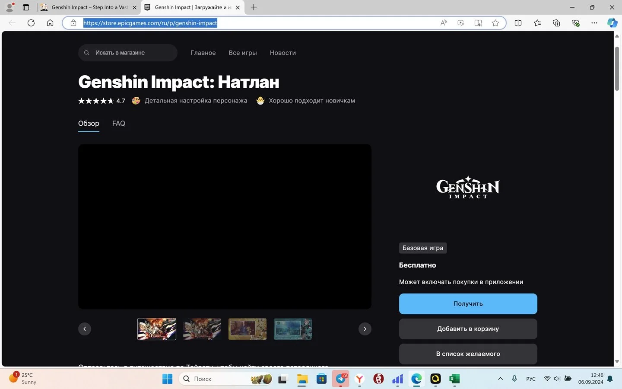Add page to favorites star icon
This screenshot has height=389, width=622.
point(495,23)
